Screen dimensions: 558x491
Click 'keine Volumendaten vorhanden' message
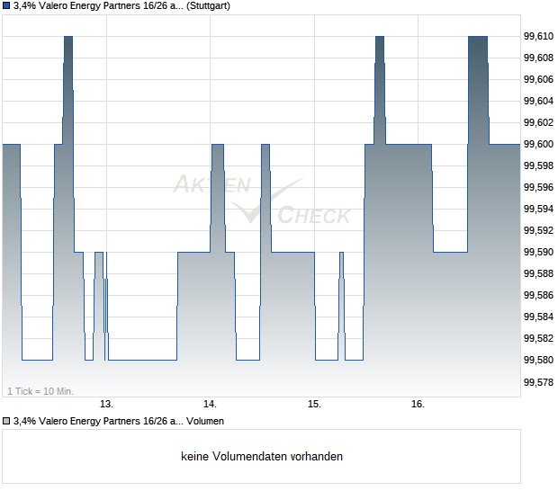tap(262, 456)
